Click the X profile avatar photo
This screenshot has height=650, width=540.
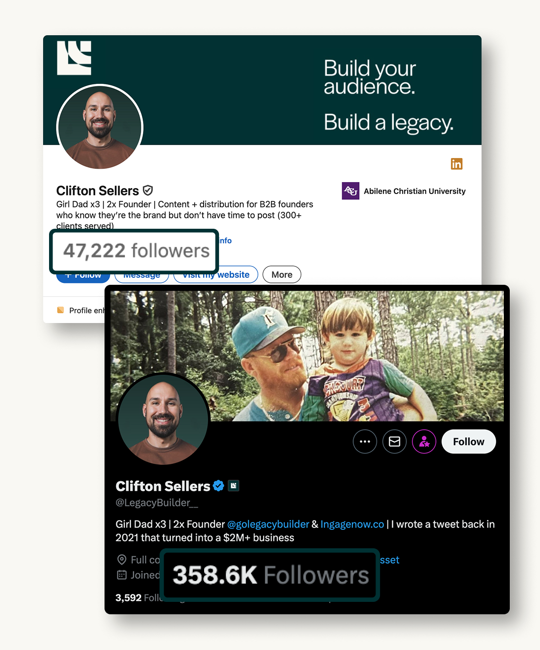(x=163, y=419)
